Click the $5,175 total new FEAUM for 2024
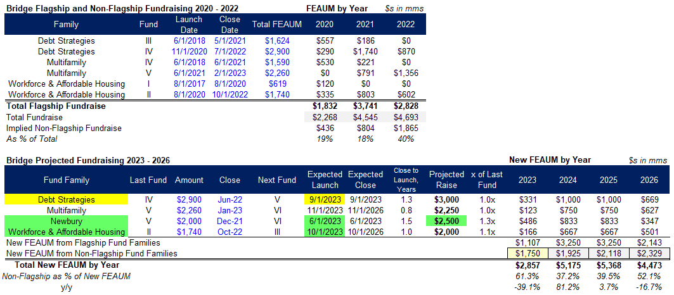The width and height of the screenshot is (674, 295). 569,265
